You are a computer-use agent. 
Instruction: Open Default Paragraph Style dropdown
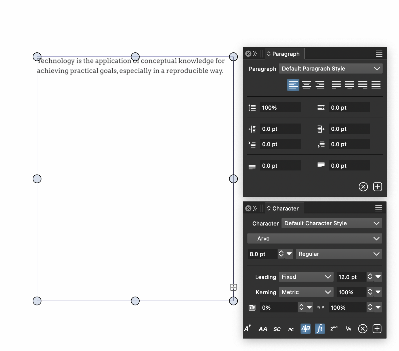coord(331,69)
